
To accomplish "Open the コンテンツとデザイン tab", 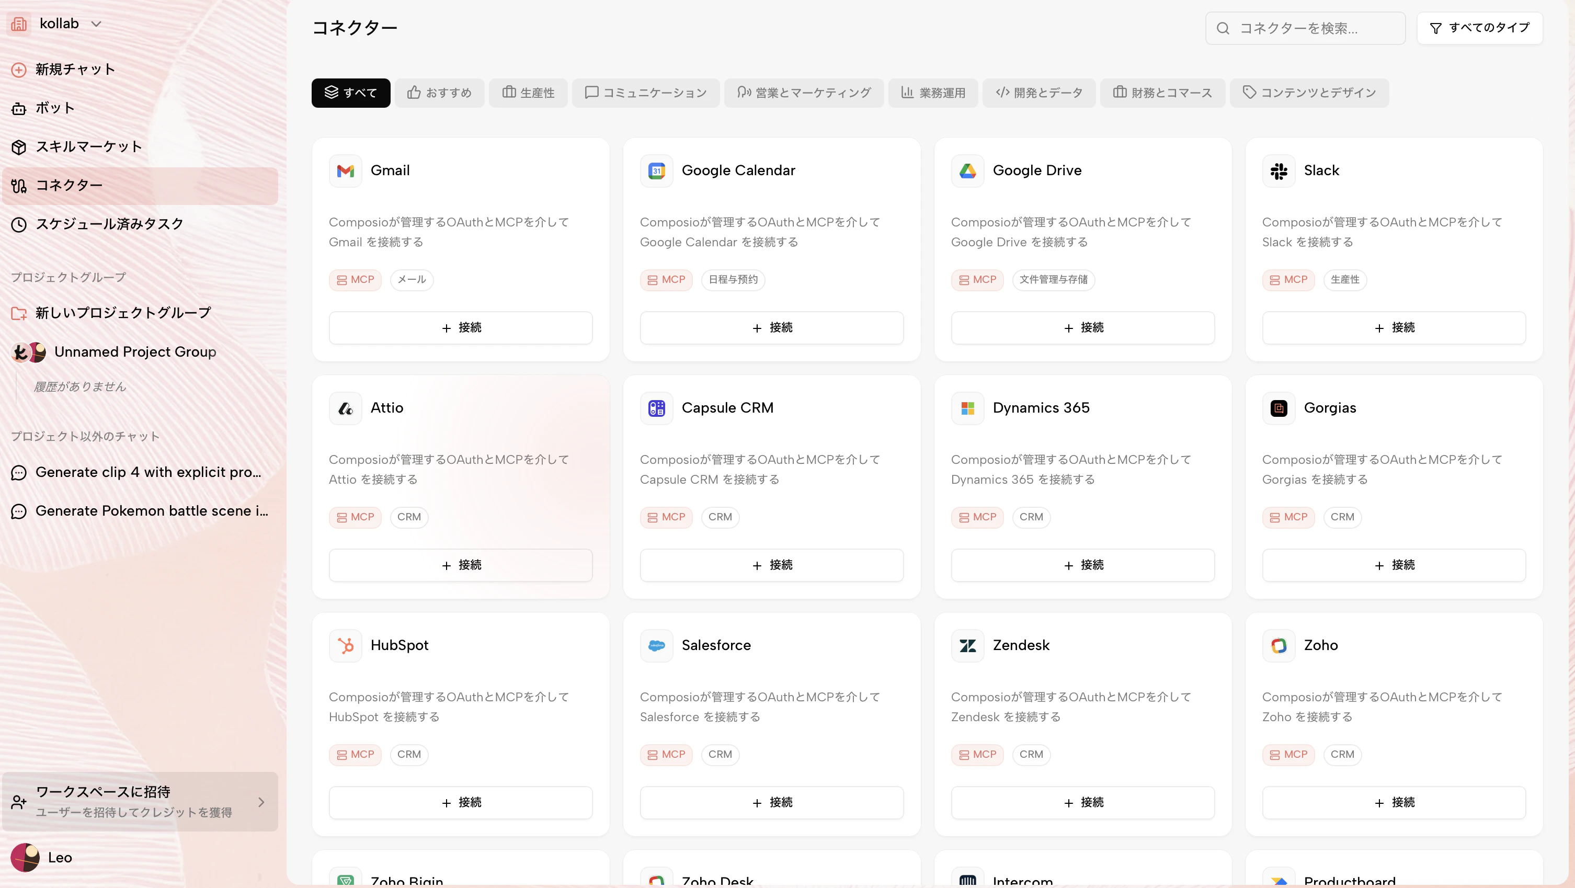I will click(1310, 93).
